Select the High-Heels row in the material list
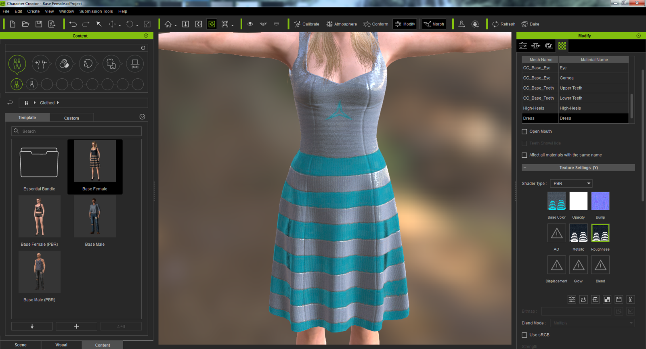This screenshot has height=349, width=646. point(575,108)
